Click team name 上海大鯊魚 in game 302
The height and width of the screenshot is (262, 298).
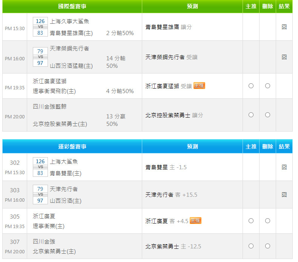tap(64, 161)
